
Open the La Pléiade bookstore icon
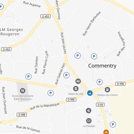point(89,121)
